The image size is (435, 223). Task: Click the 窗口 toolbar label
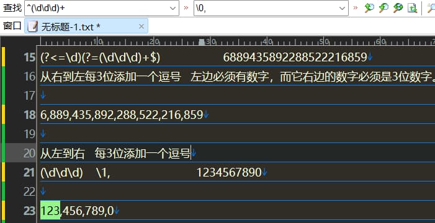[12, 26]
